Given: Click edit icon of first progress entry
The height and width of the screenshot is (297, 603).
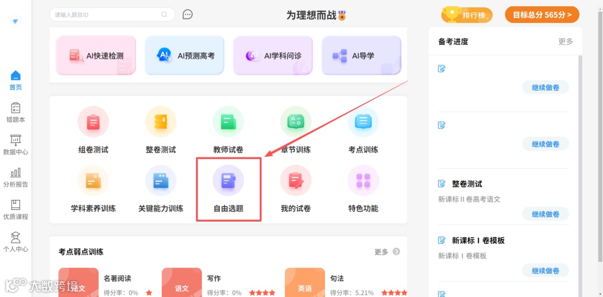Looking at the screenshot, I should click(x=442, y=69).
